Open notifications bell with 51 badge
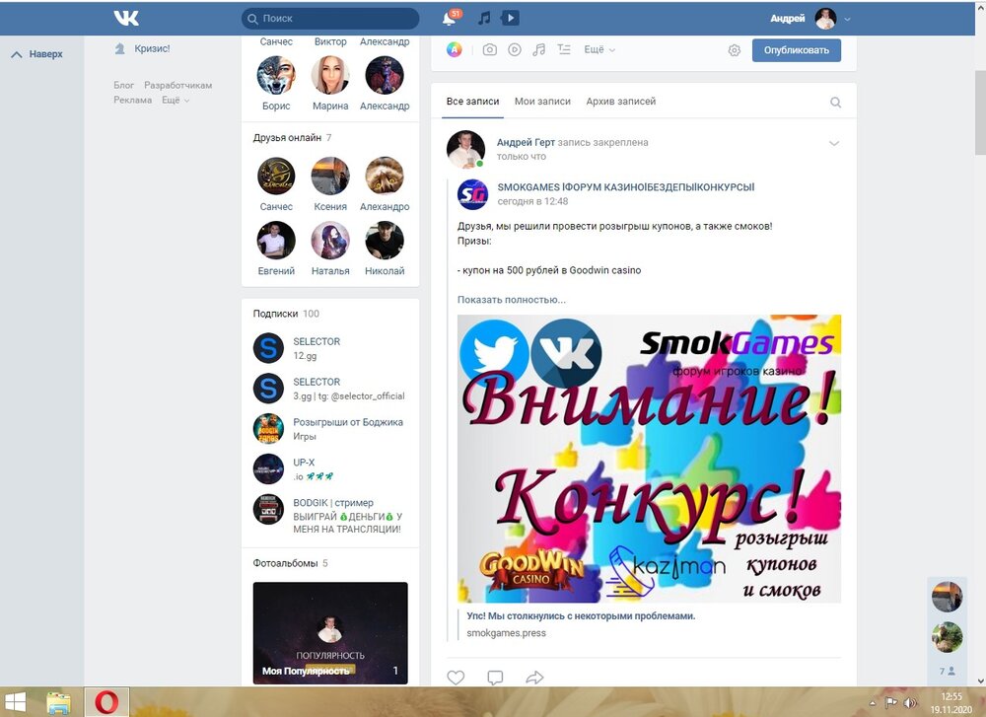Image resolution: width=986 pixels, height=717 pixels. [451, 18]
